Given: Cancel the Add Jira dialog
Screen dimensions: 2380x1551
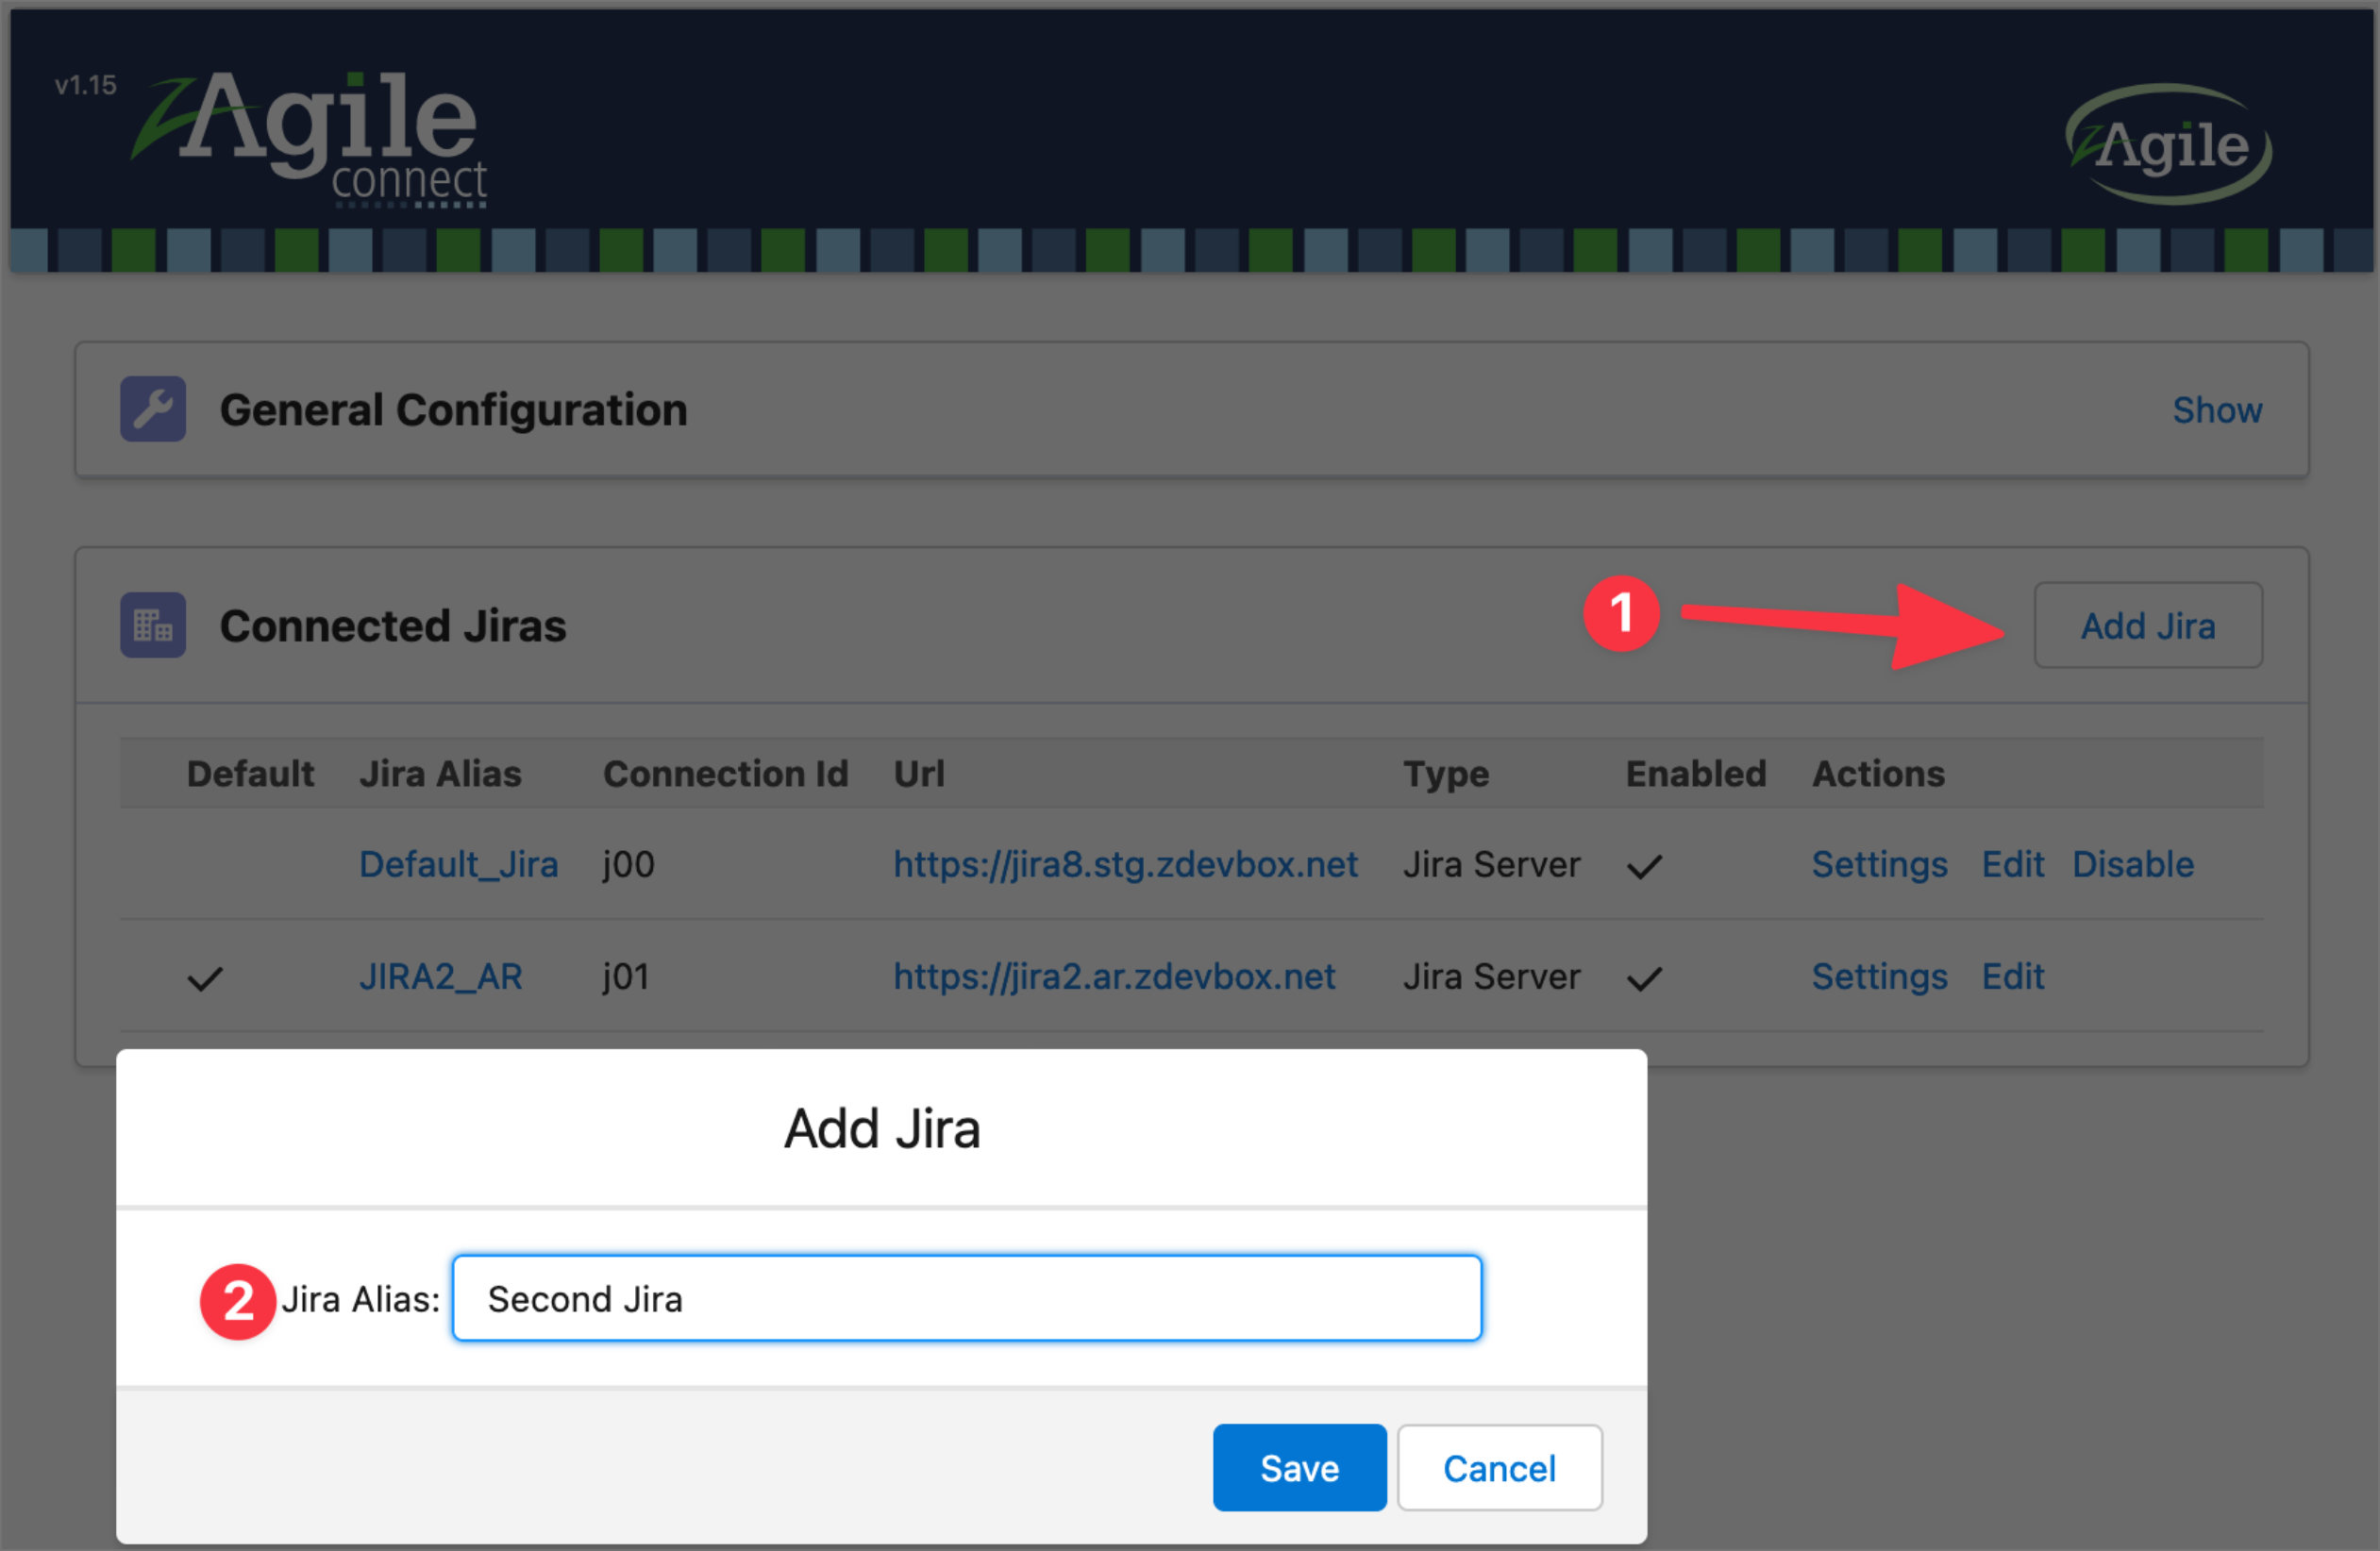Looking at the screenshot, I should pyautogui.click(x=1498, y=1467).
